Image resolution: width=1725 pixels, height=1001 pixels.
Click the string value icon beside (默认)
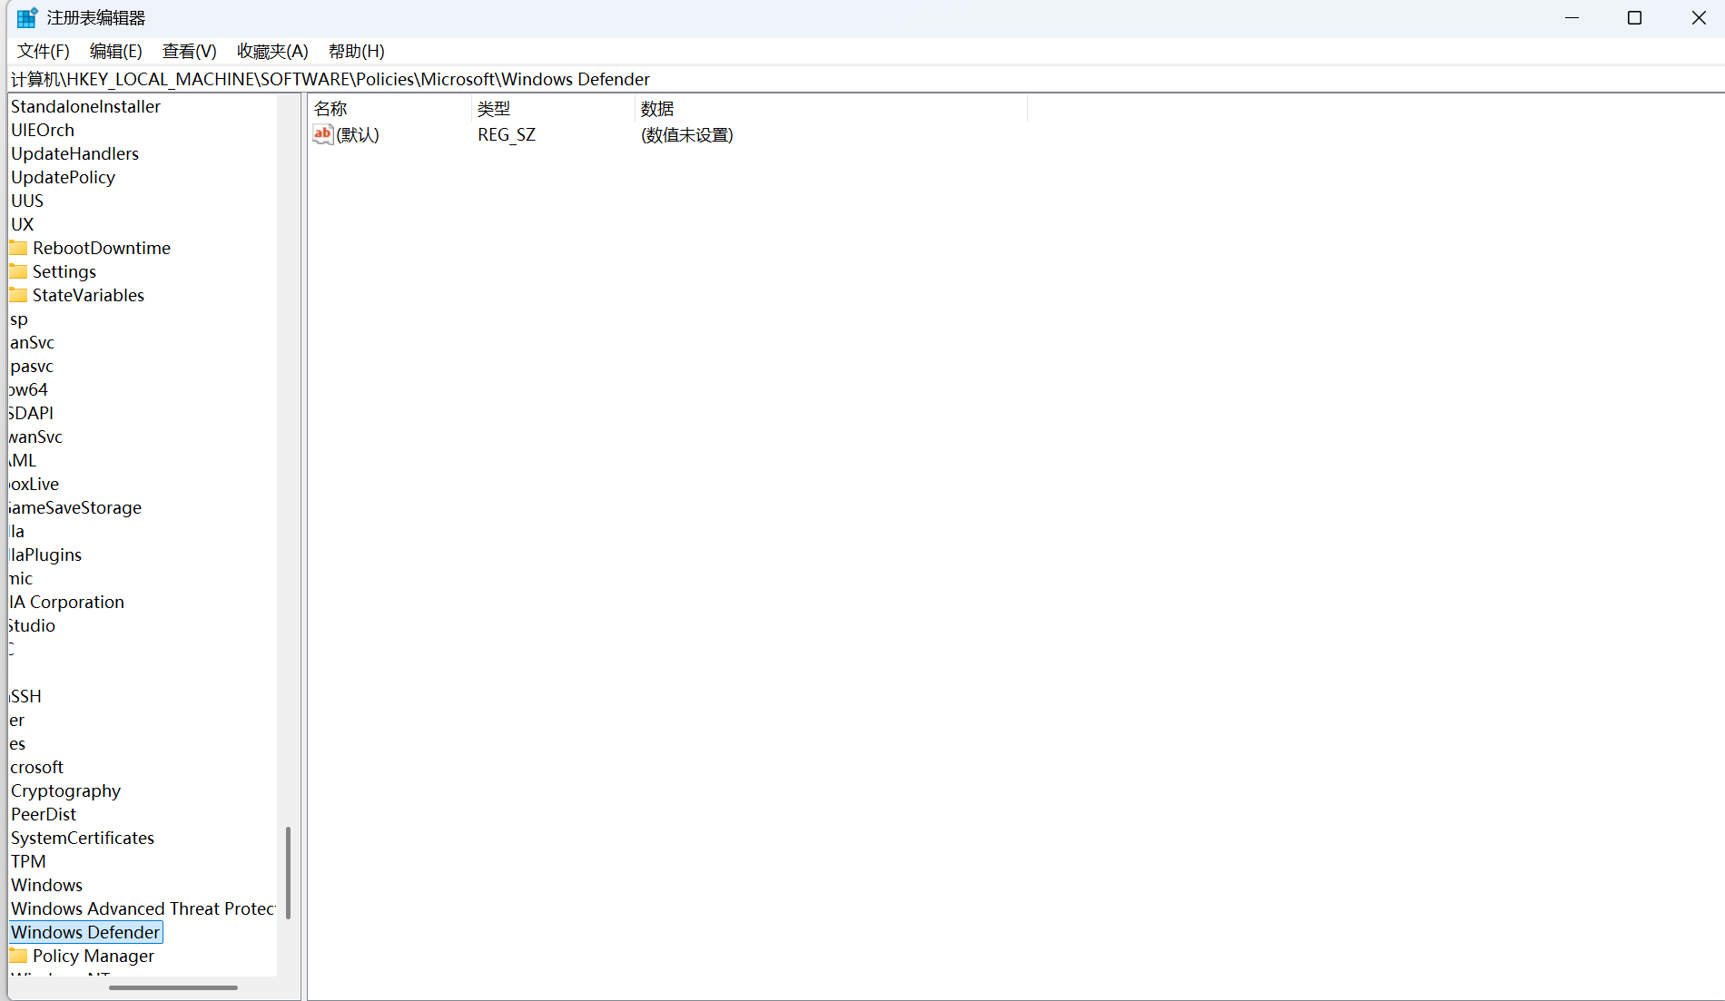(322, 134)
